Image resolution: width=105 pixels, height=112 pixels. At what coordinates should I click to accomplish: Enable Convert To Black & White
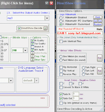pos(61,87)
